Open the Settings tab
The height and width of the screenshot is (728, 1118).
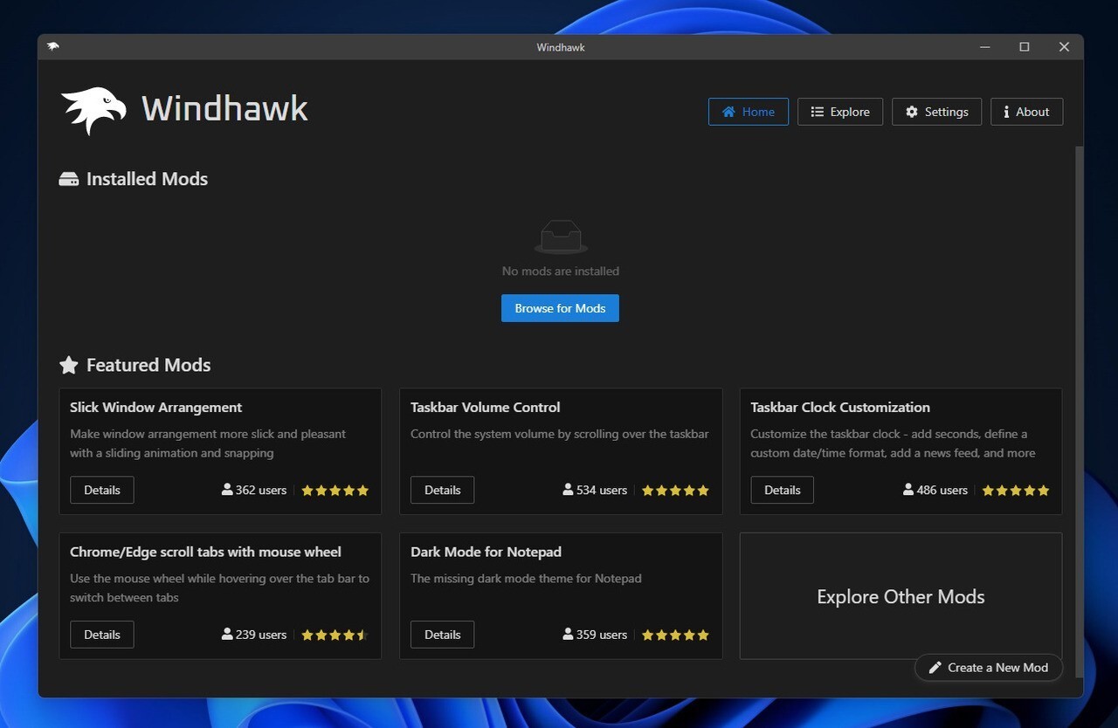[x=936, y=112]
